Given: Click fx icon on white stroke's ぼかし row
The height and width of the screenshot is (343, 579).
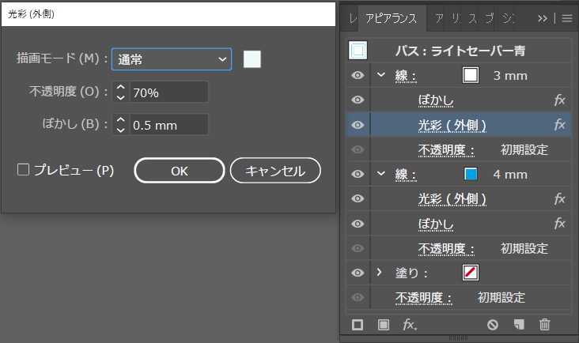Looking at the screenshot, I should click(560, 100).
